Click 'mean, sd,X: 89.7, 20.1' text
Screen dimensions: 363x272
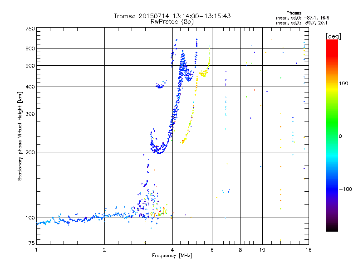pyautogui.click(x=301, y=23)
